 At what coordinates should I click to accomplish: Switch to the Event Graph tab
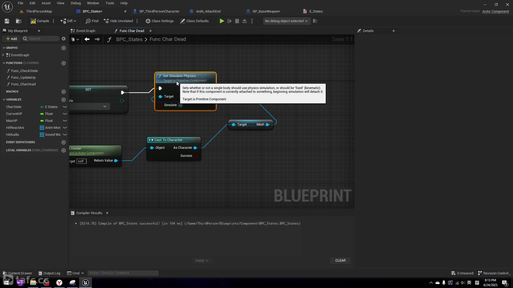[85, 31]
